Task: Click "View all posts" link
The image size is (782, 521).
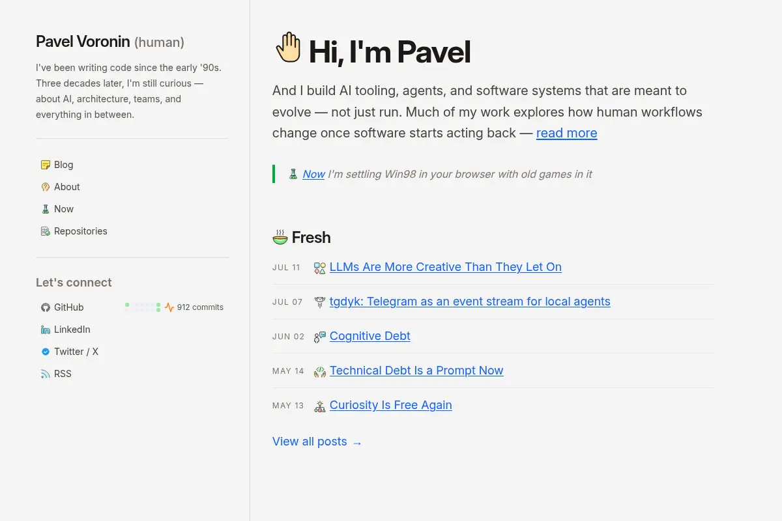Action: (x=317, y=442)
